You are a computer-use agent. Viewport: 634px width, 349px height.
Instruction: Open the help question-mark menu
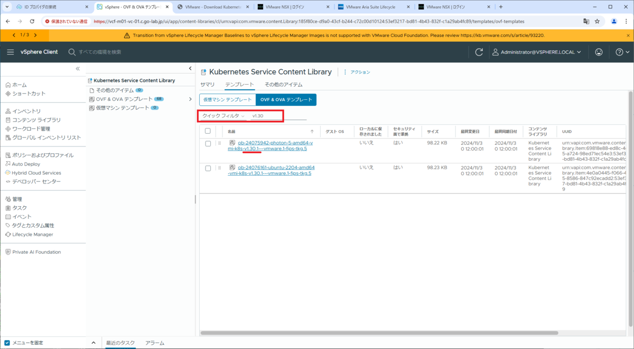point(622,52)
